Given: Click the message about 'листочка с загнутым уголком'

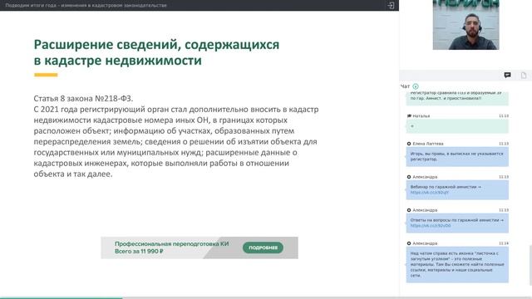Looking at the screenshot, I should pos(457,264).
